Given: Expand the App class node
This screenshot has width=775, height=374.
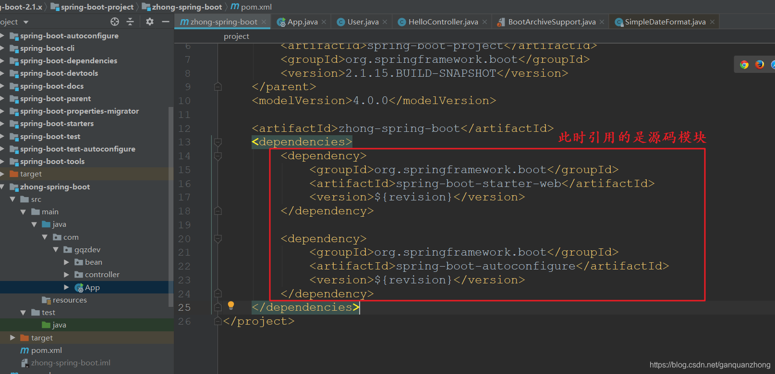Looking at the screenshot, I should pos(66,288).
